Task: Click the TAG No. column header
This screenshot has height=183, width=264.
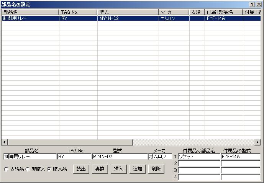Action: [78, 12]
